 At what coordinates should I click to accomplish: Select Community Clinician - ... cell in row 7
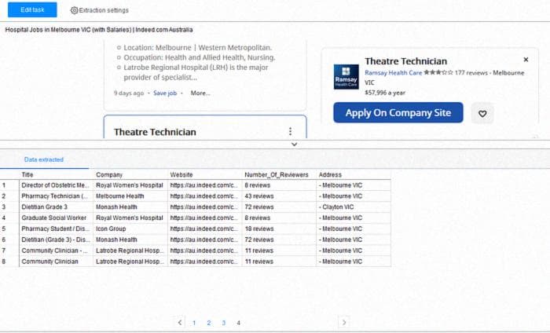tap(56, 251)
